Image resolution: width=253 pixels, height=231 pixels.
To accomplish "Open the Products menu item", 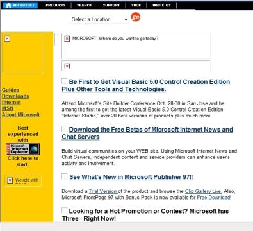I will [56, 5].
